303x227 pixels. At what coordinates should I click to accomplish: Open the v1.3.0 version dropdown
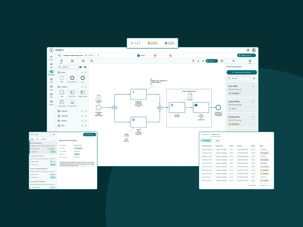coord(90,55)
